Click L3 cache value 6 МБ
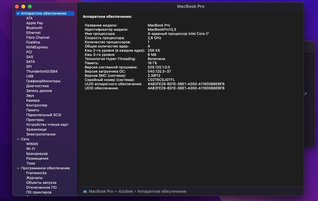The width and height of the screenshot is (318, 201). pos(152,55)
